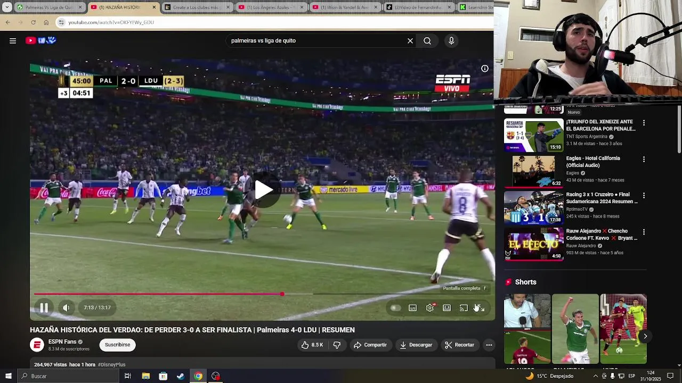Click the #DisneyPlus hashtag link
Viewport: 682px width, 383px height.
click(x=111, y=365)
